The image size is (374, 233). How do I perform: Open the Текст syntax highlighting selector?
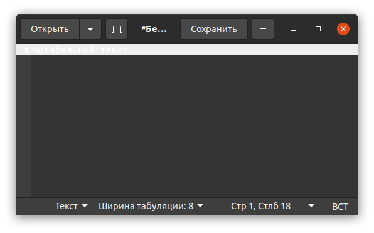pos(72,206)
